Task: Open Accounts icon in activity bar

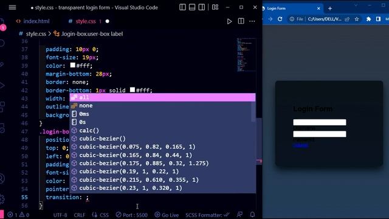Action: tap(2, 179)
